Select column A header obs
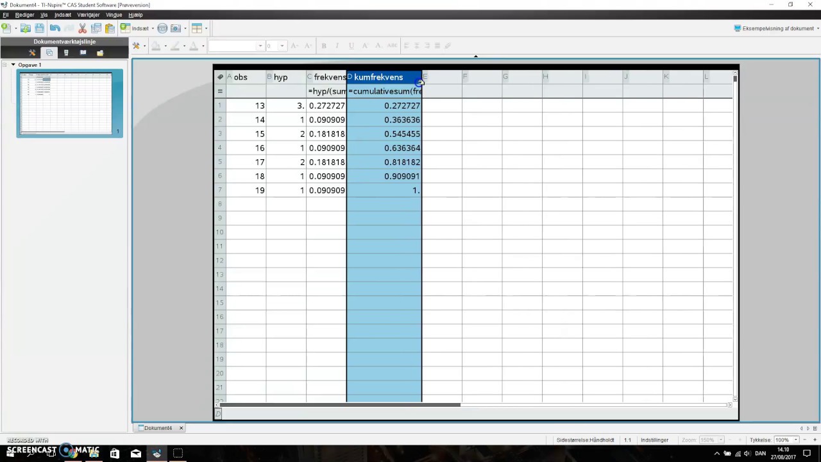This screenshot has height=462, width=821. pyautogui.click(x=246, y=77)
